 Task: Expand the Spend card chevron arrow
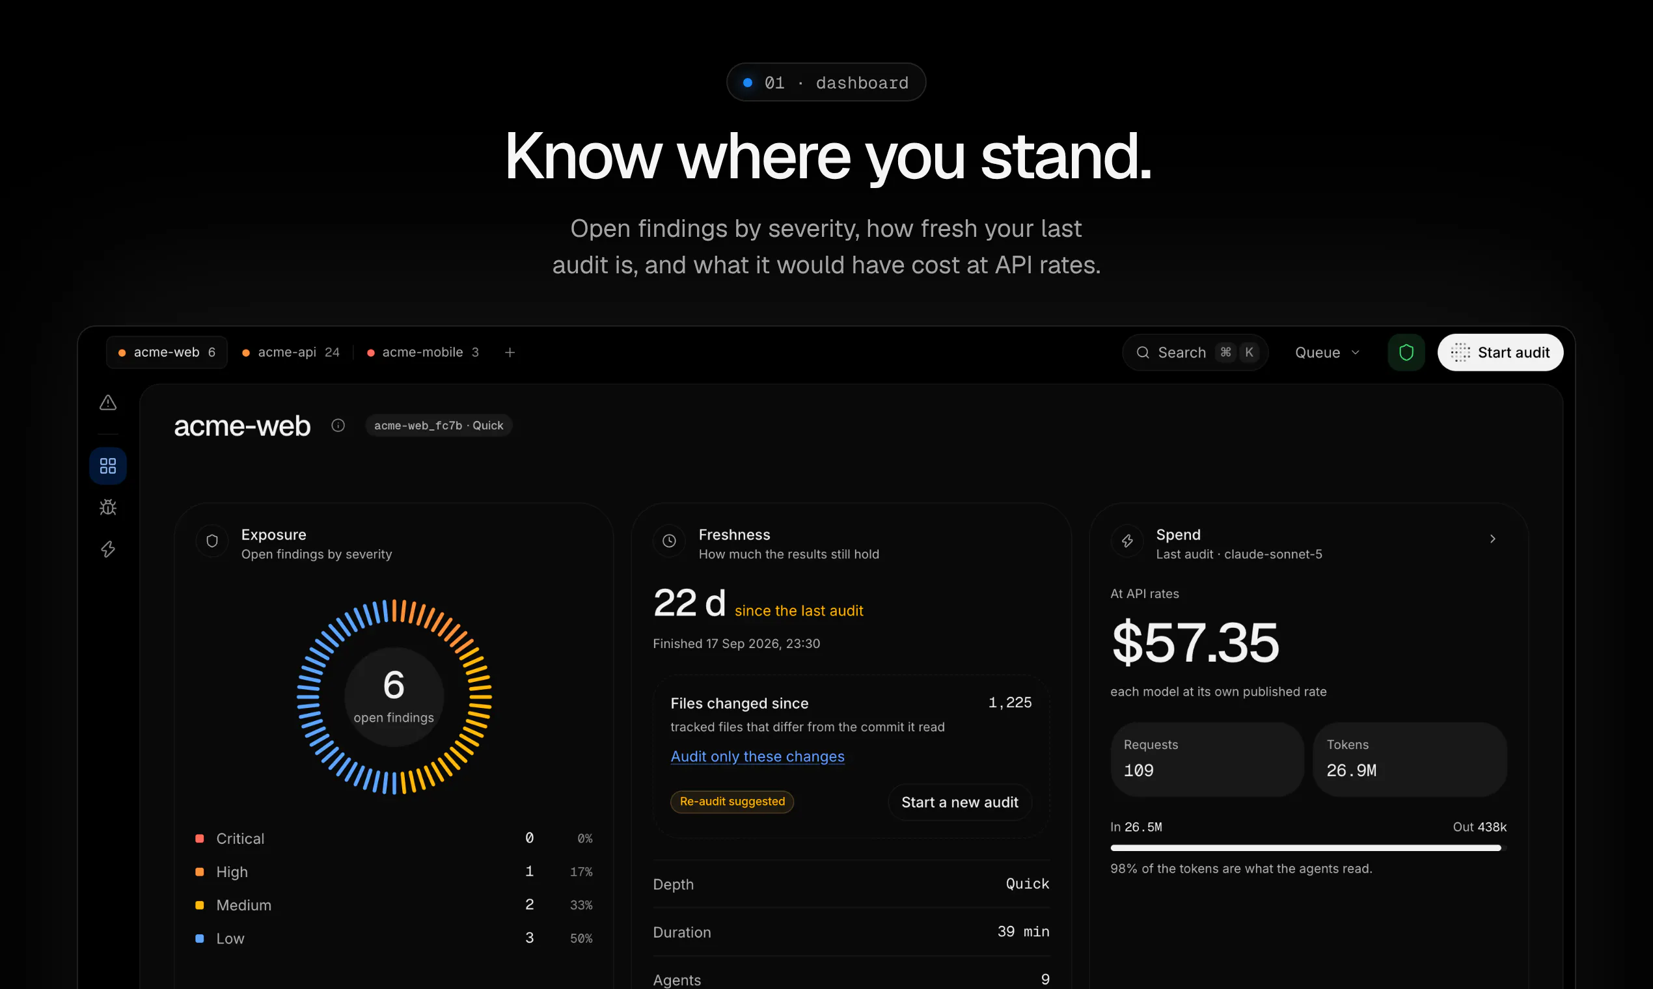coord(1493,539)
